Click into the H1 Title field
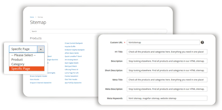This screenshot has width=222, height=110. pos(167,52)
